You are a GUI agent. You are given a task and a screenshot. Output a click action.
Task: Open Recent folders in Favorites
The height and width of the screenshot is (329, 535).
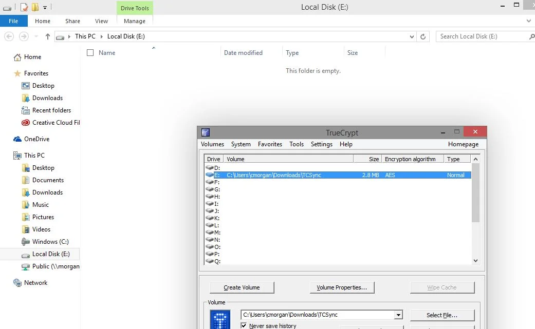click(x=51, y=110)
